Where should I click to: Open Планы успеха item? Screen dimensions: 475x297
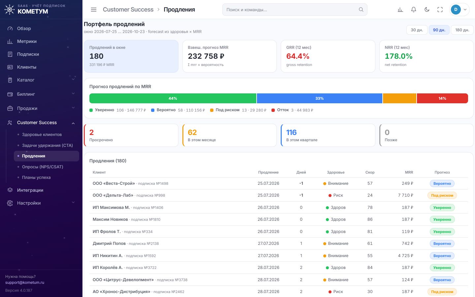(47, 178)
